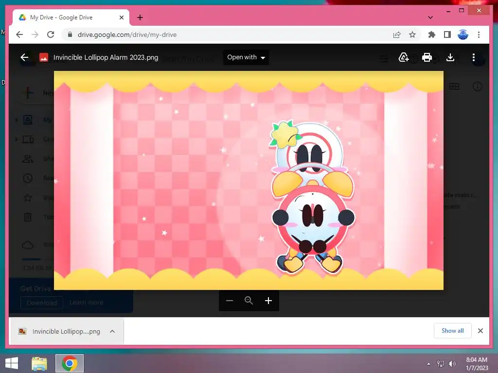Bookmark this tab with star icon
This screenshot has height=373, width=498.
point(412,34)
